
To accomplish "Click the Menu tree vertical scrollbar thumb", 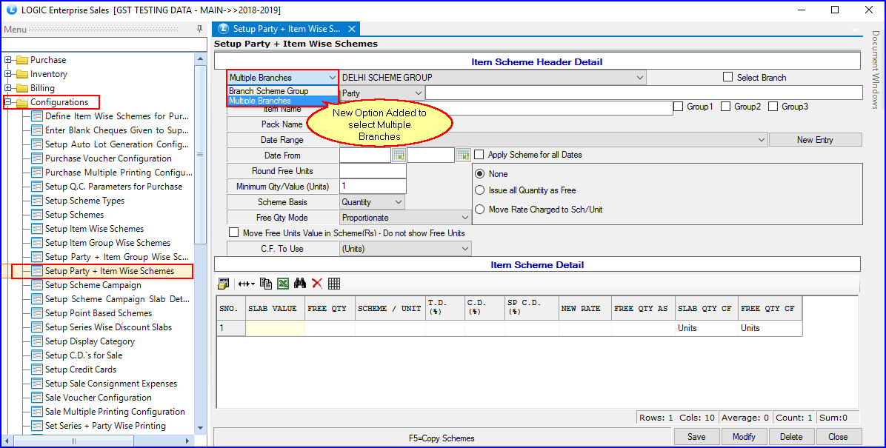I will coord(200,154).
